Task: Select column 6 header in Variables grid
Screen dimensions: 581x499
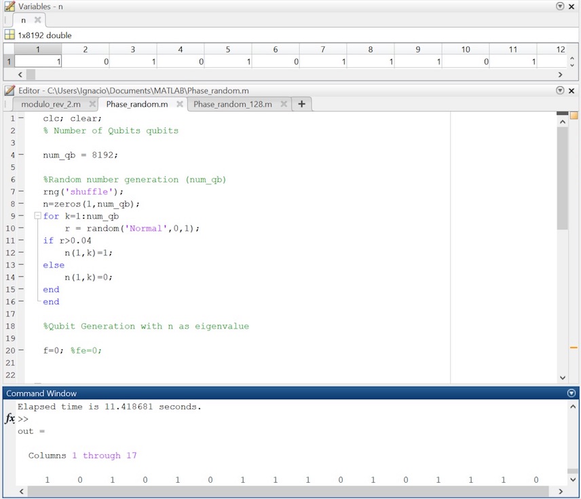Action: tap(275, 50)
